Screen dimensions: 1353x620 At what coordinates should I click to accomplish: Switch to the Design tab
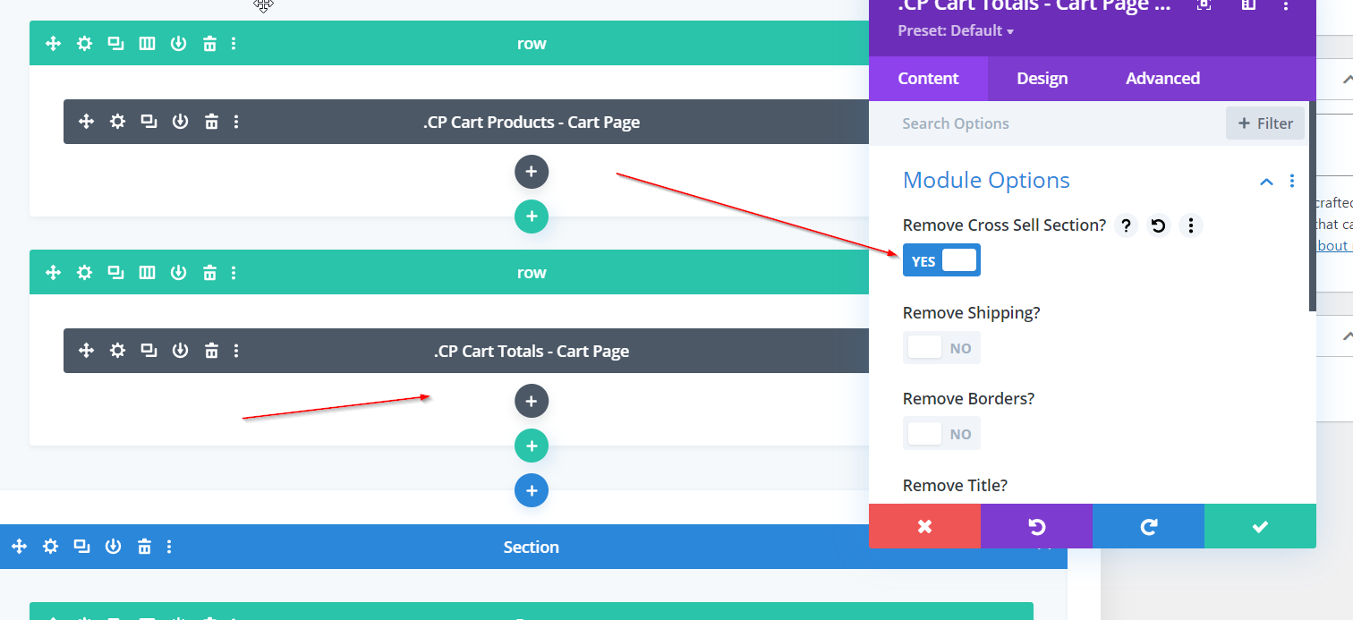point(1042,79)
